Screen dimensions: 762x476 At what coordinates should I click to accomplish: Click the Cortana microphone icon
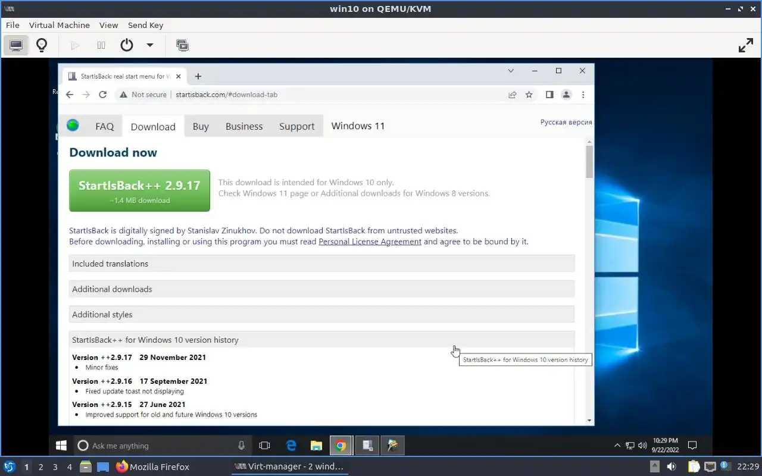241,445
